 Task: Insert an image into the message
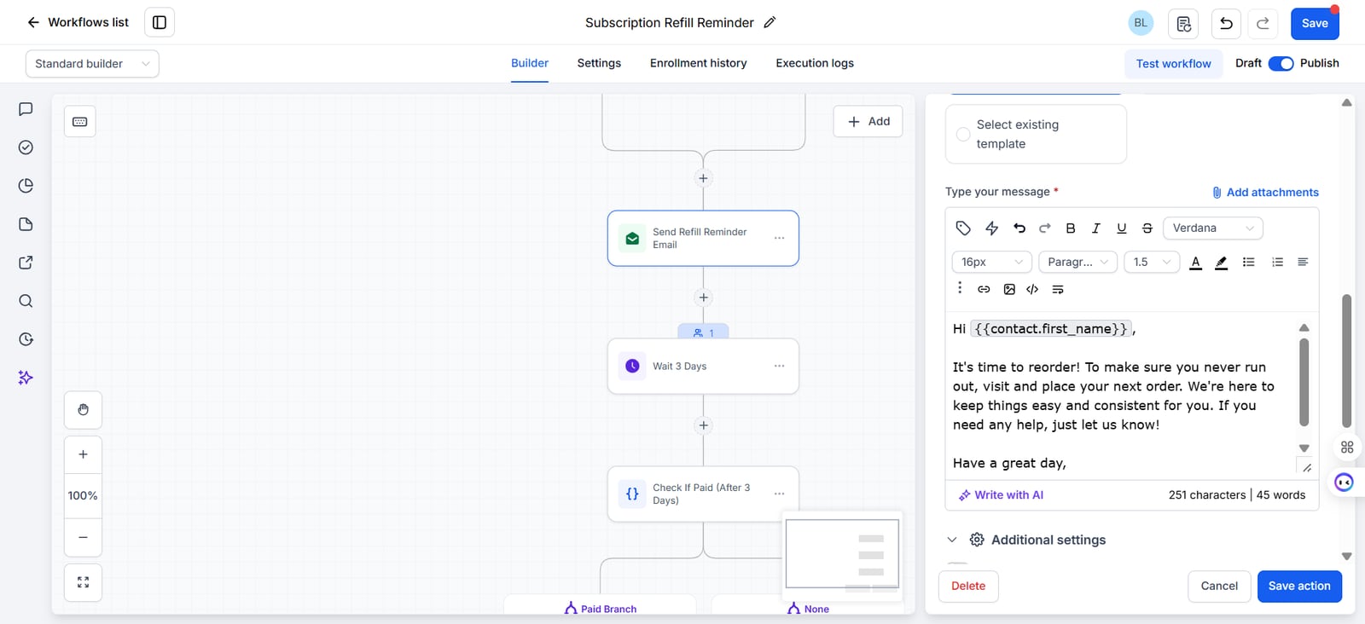[x=1009, y=289]
